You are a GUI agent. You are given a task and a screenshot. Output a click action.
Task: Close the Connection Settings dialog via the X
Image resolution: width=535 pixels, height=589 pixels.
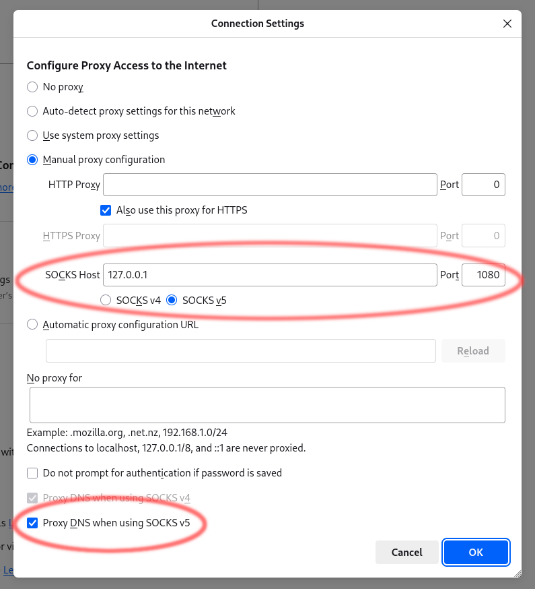(507, 23)
